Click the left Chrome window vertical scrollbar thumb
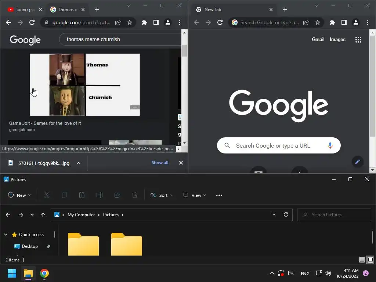 184,51
